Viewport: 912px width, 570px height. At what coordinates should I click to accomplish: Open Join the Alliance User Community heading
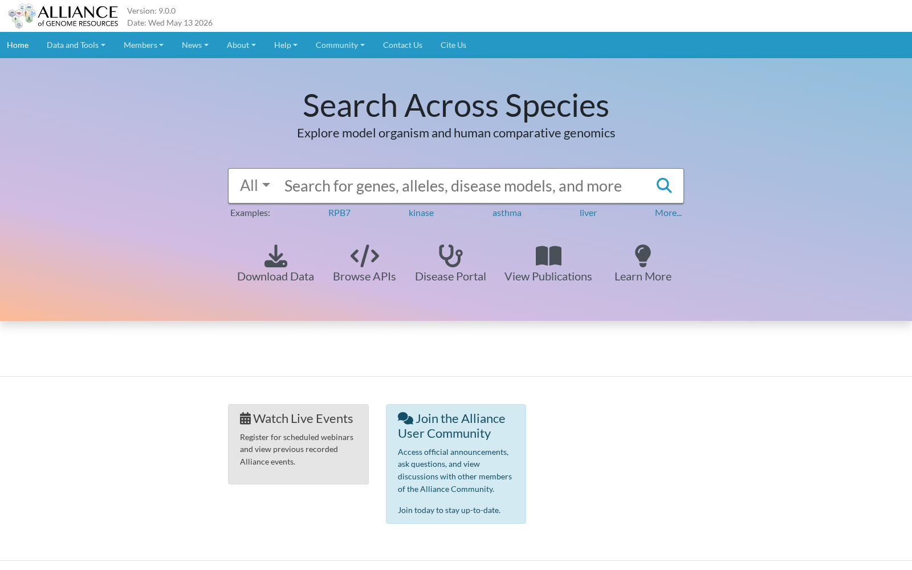pyautogui.click(x=451, y=426)
